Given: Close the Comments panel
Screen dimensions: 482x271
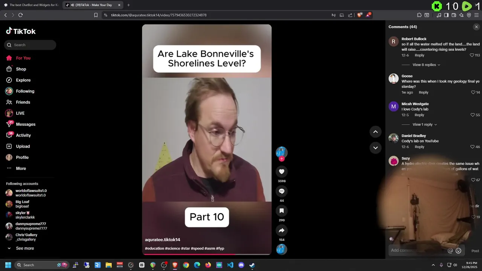Looking at the screenshot, I should pyautogui.click(x=476, y=27).
